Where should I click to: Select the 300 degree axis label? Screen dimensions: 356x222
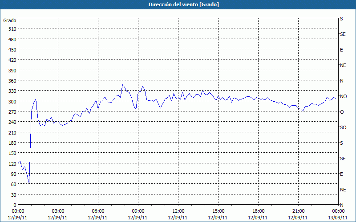(12, 102)
